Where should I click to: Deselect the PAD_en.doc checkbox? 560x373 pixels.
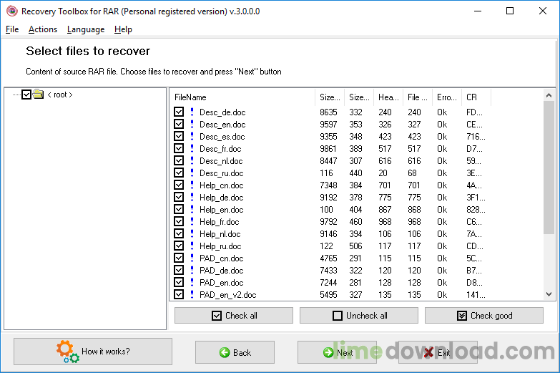click(179, 282)
